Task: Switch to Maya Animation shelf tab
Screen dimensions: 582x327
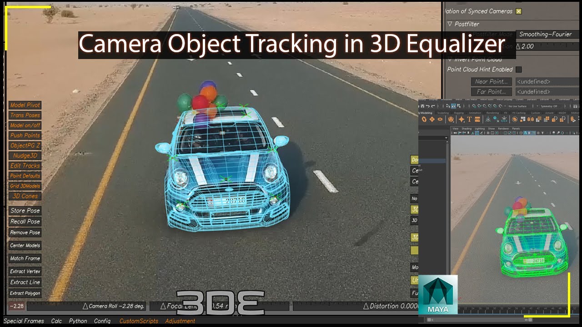Action: click(475, 113)
